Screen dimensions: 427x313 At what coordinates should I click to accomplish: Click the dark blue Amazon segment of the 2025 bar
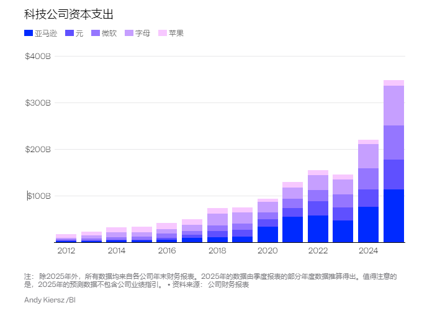tap(393, 215)
